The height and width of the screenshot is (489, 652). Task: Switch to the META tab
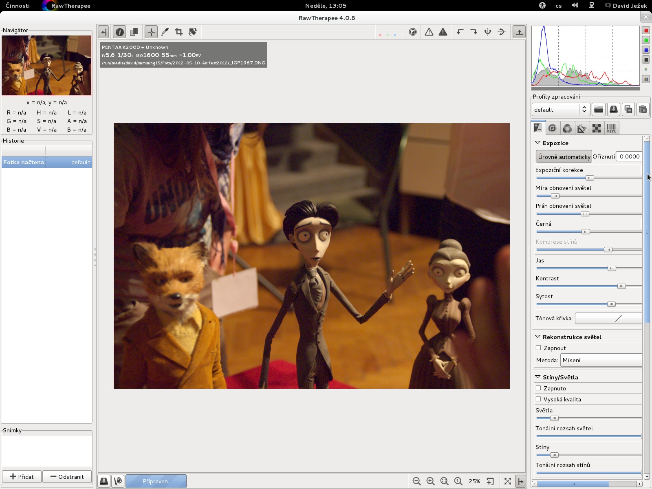[x=611, y=128]
